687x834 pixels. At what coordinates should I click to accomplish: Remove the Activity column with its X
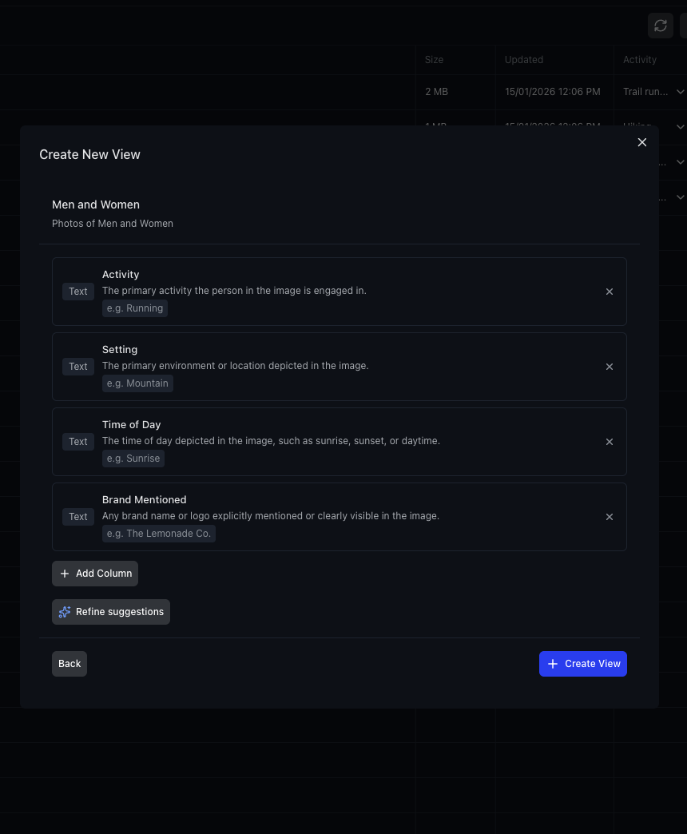click(610, 292)
